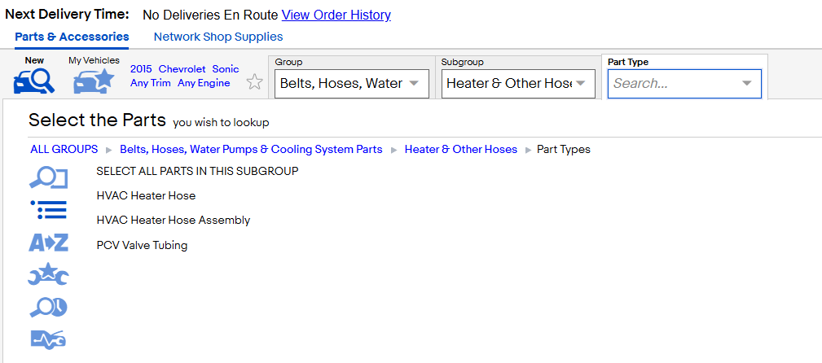Viewport: 822px width, 363px height.
Task: Expand the Subgroup dropdown
Action: point(518,84)
